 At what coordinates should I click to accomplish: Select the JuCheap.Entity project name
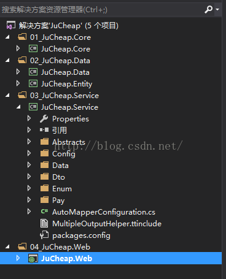point(66,84)
